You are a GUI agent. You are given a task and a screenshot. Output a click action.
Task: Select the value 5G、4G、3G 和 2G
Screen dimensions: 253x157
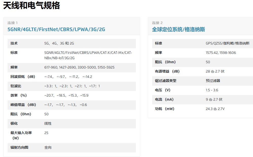59,43
